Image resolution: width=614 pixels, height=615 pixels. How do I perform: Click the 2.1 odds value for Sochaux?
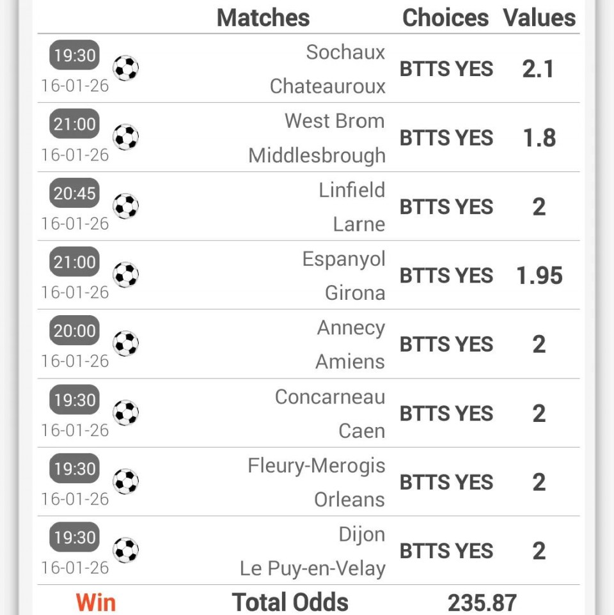[538, 69]
